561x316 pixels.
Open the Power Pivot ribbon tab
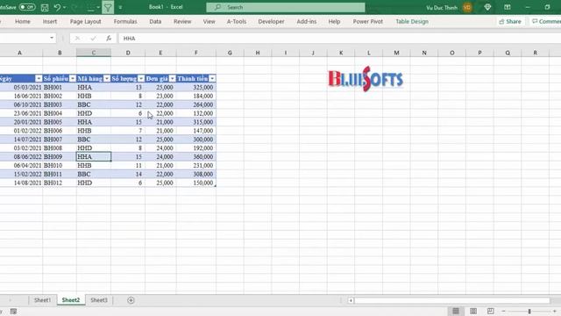[368, 21]
